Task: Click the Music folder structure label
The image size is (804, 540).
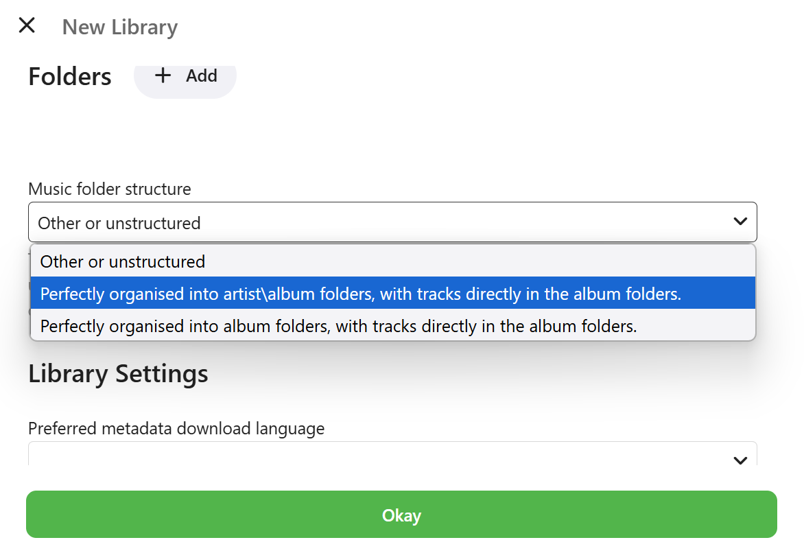Action: coord(109,189)
